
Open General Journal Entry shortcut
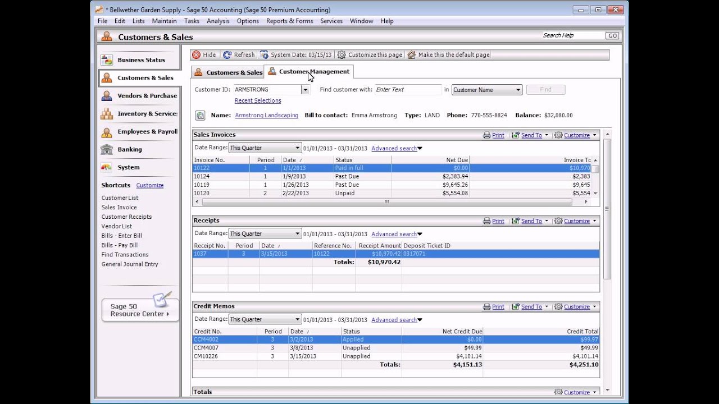pos(130,264)
